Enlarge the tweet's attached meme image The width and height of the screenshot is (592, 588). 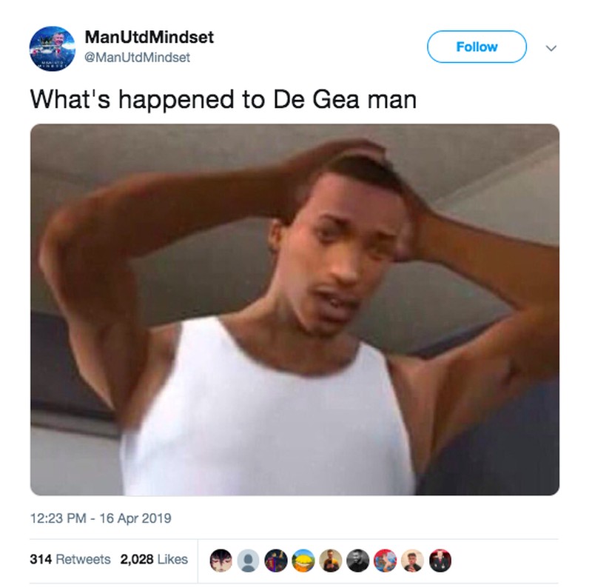295,310
